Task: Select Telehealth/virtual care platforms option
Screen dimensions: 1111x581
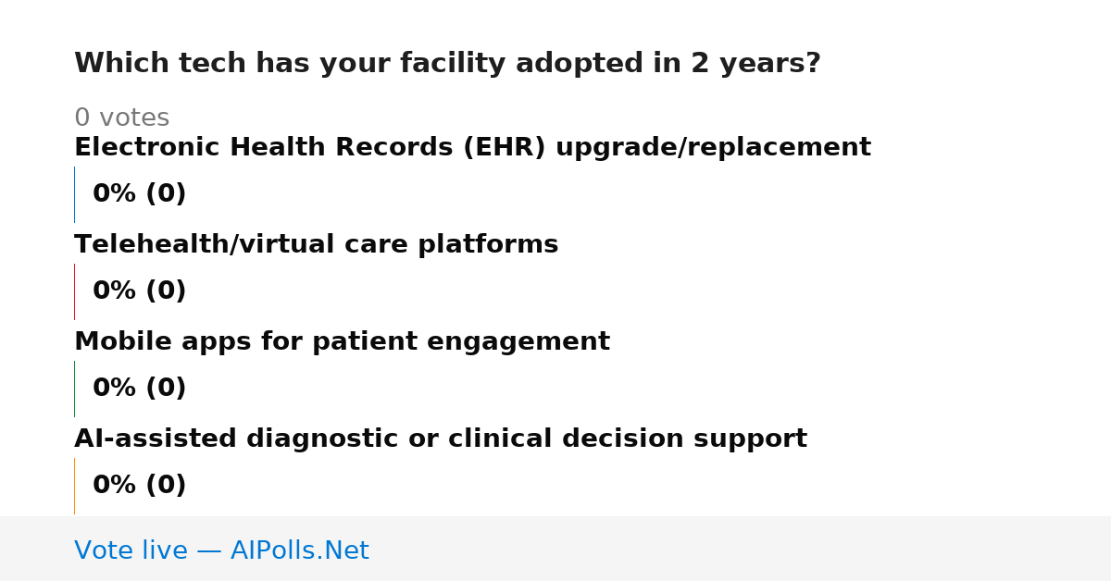Action: click(x=316, y=245)
